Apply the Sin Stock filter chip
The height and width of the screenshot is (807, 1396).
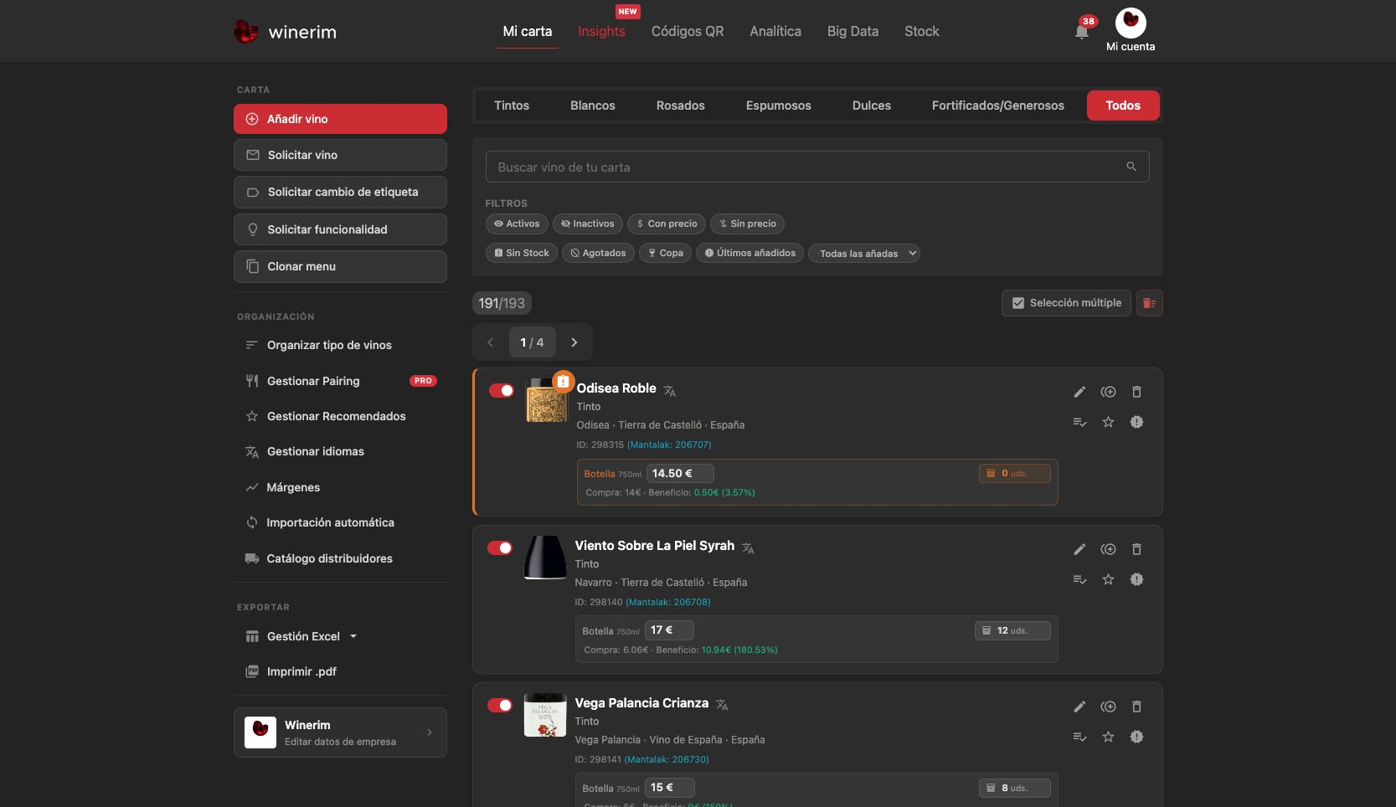[522, 253]
